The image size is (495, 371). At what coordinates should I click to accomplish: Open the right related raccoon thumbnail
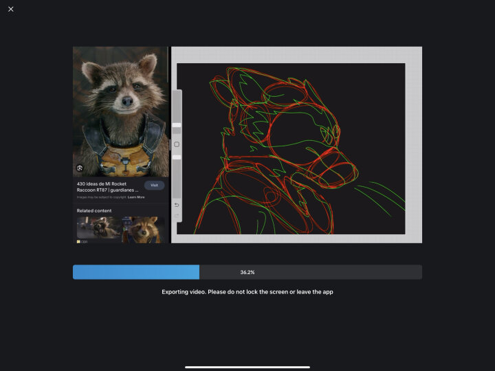144,229
